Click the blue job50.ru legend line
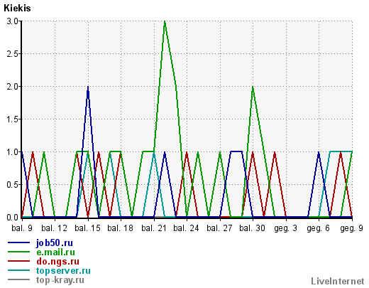Viewport: 369px width, 288px height. tap(18, 242)
